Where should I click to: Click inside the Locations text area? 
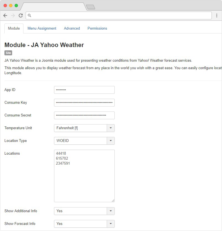click(x=84, y=176)
